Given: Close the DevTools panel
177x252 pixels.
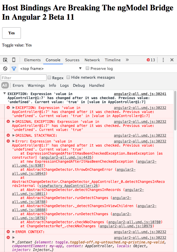Looking at the screenshot, I should 172,60.
